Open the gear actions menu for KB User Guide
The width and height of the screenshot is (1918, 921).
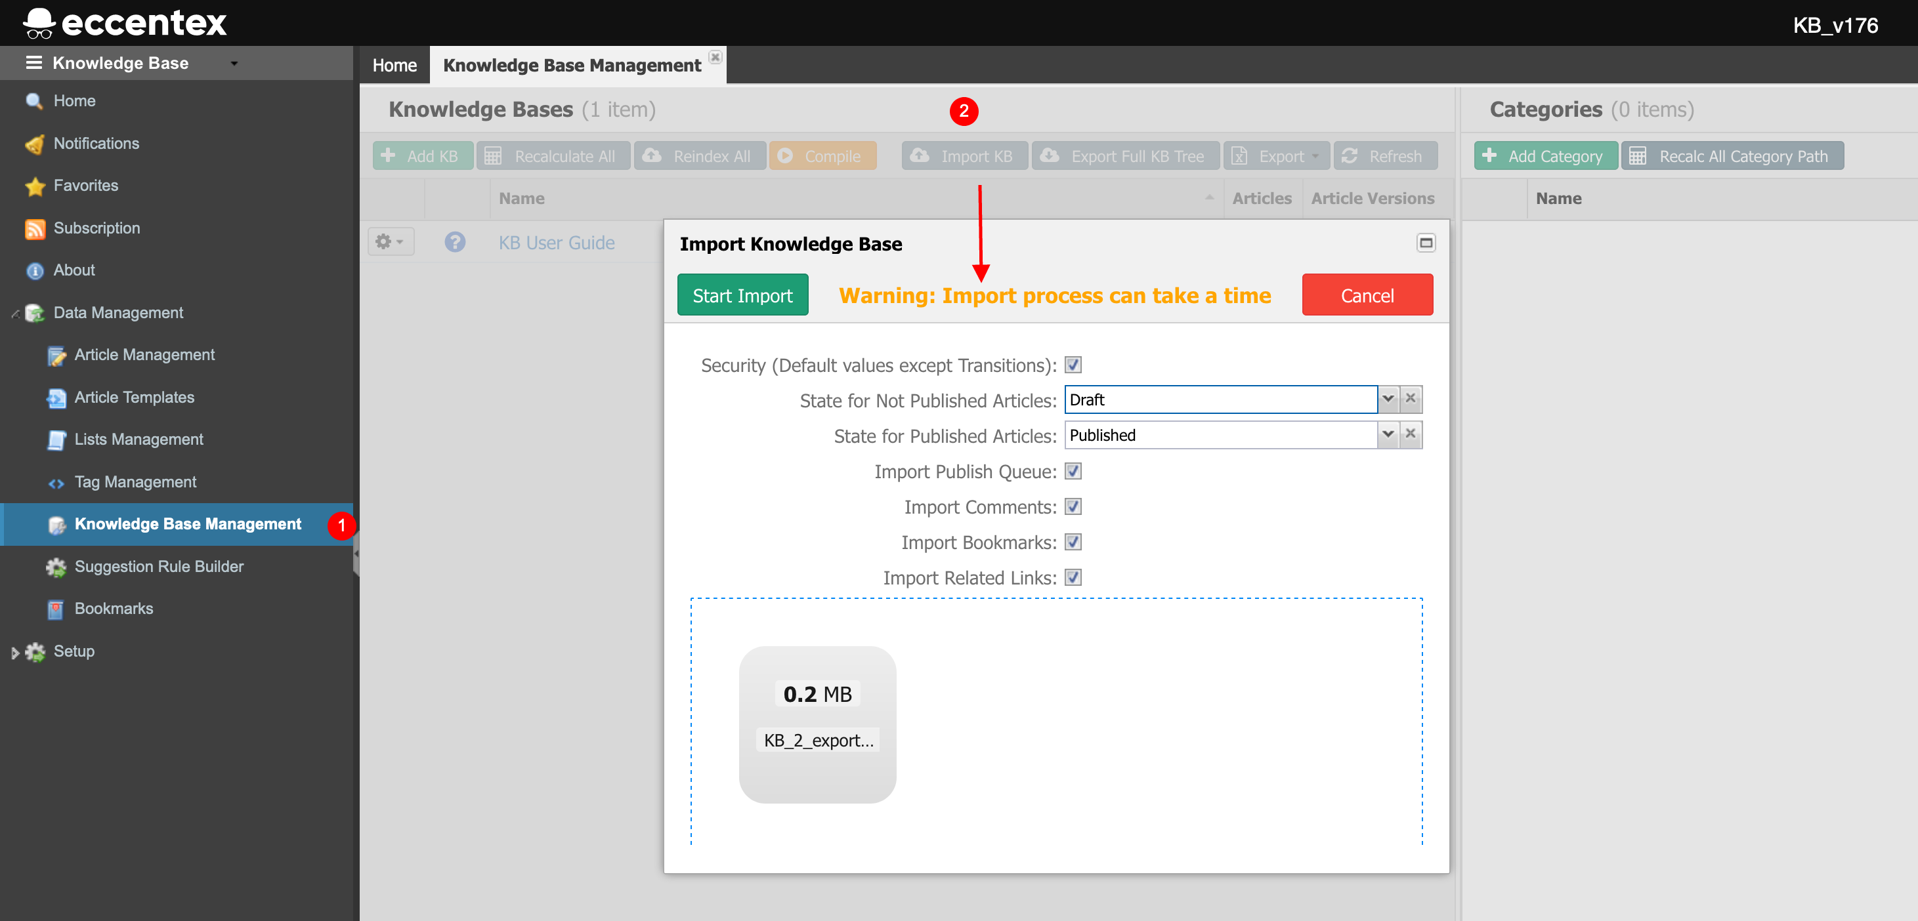point(390,242)
